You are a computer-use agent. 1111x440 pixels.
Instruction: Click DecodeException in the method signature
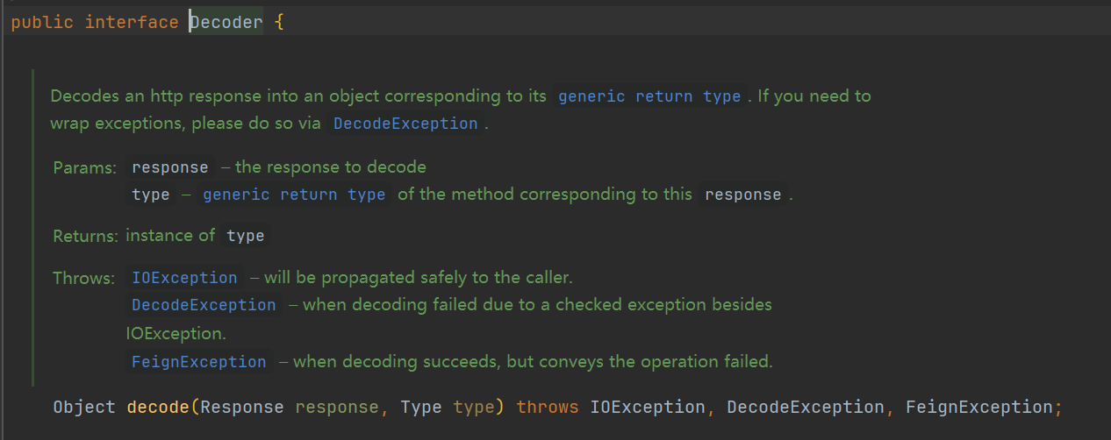coord(806,408)
